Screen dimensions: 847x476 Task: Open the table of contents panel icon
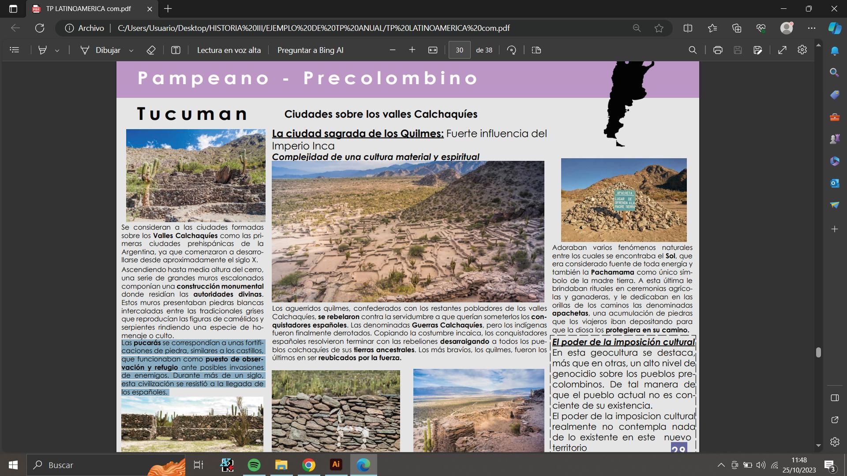15,50
